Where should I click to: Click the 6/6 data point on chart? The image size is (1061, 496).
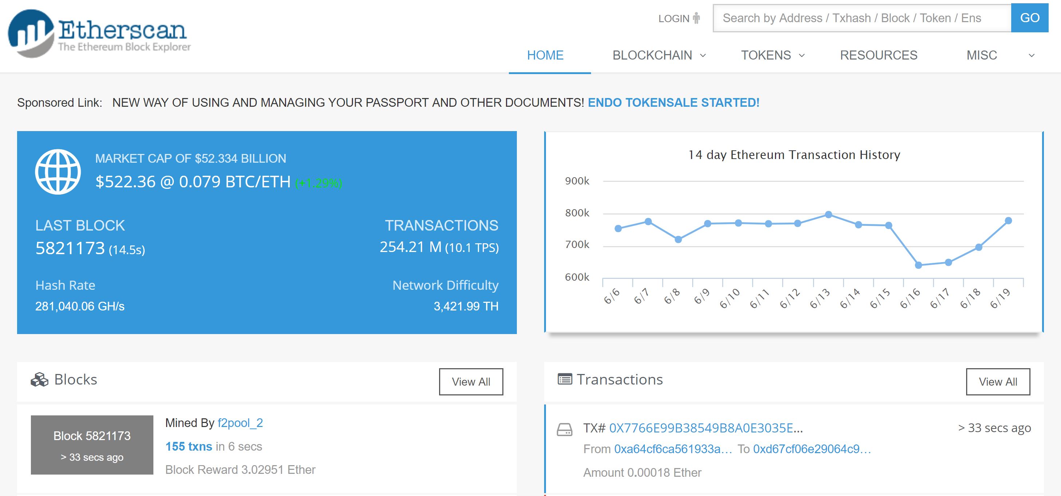click(x=618, y=228)
